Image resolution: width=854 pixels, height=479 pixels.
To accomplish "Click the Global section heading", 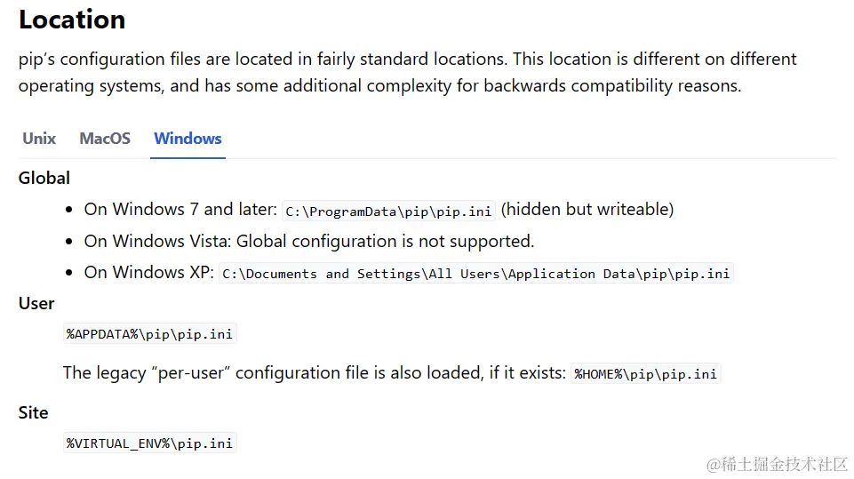I will [x=44, y=178].
